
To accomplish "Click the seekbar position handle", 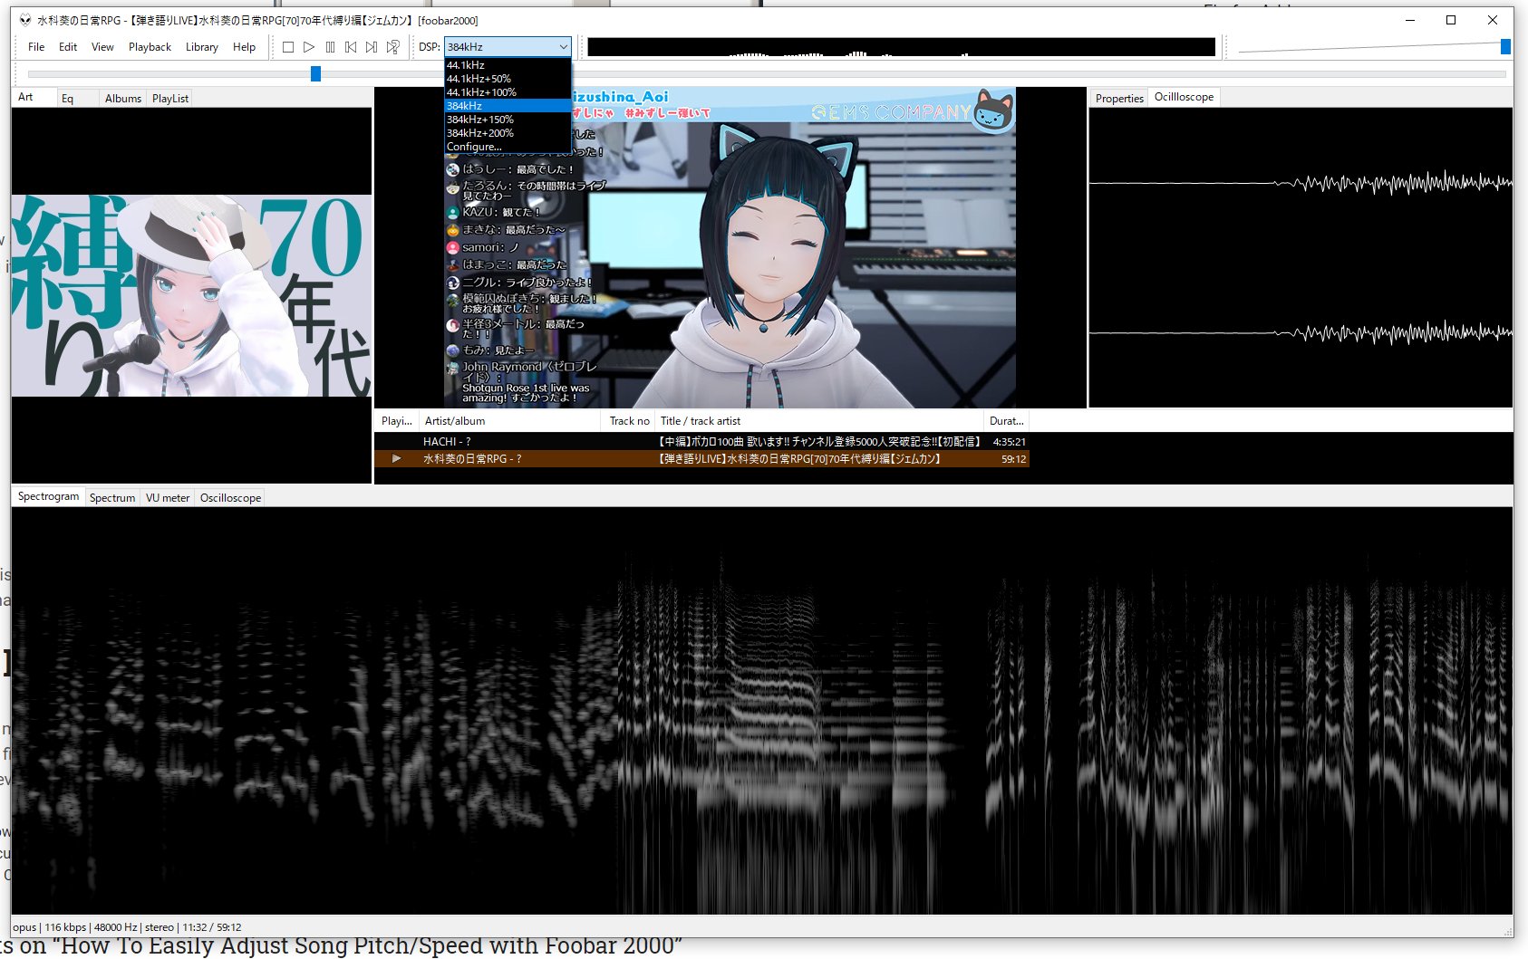I will pyautogui.click(x=315, y=74).
